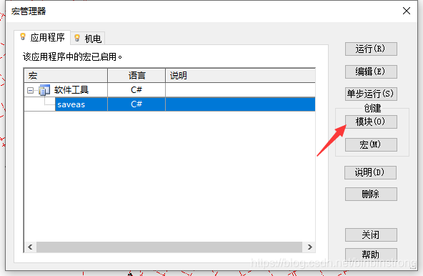Screen dimensions: 423x276
Task: Create a new 模块(O) module
Action: point(371,122)
